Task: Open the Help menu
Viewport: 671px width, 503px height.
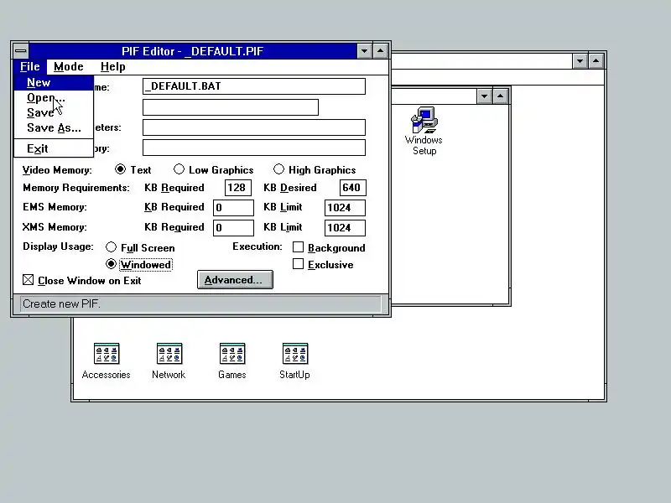Action: [x=113, y=67]
